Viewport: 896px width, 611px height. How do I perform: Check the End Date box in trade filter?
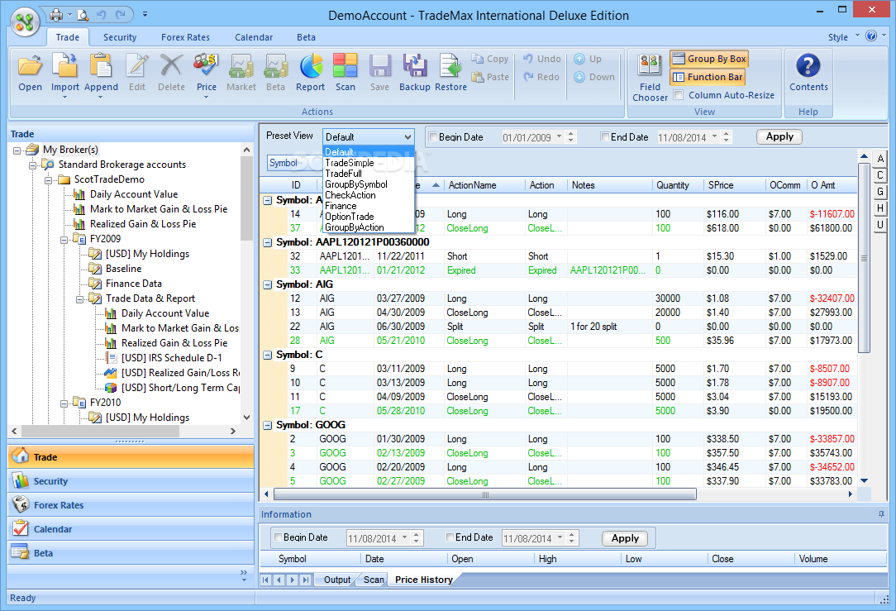pos(605,137)
